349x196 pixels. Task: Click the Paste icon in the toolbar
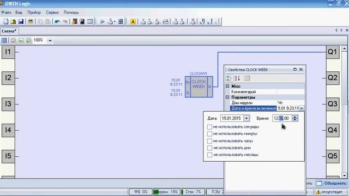coord(48,22)
